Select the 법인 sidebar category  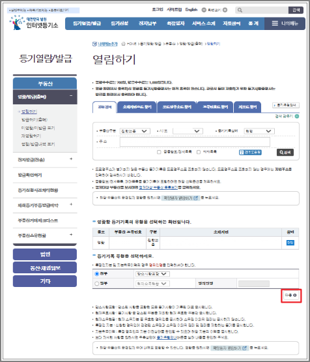(x=45, y=254)
